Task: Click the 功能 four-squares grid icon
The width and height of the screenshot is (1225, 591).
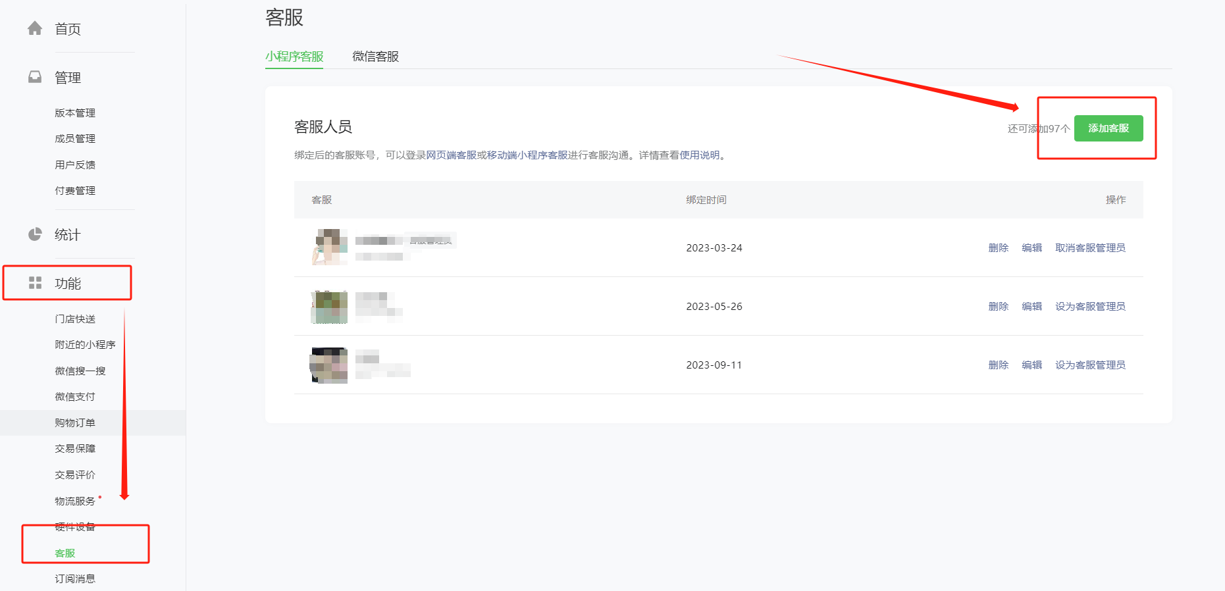Action: pyautogui.click(x=35, y=283)
